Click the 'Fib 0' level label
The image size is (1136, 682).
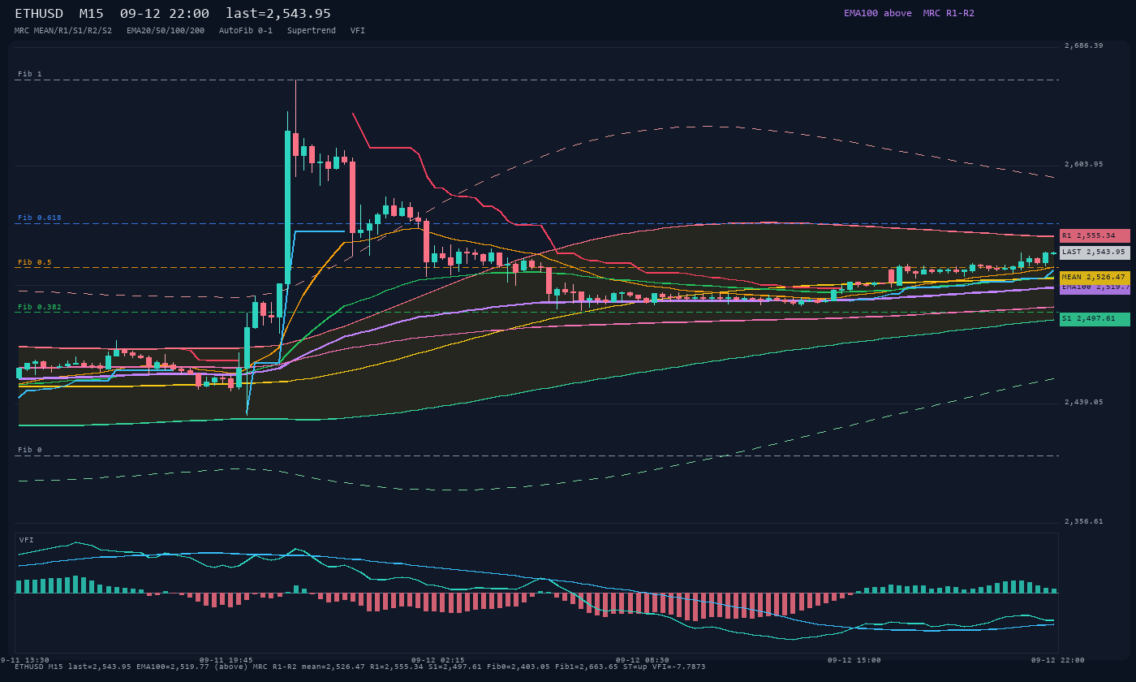(x=30, y=450)
